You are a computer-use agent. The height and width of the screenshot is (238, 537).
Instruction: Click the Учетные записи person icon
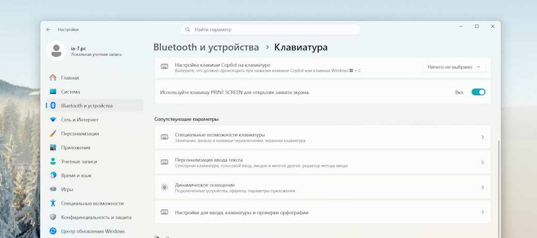tap(53, 161)
